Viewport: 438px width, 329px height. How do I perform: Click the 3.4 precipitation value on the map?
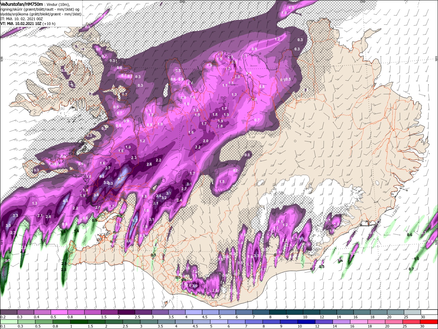coord(158,196)
